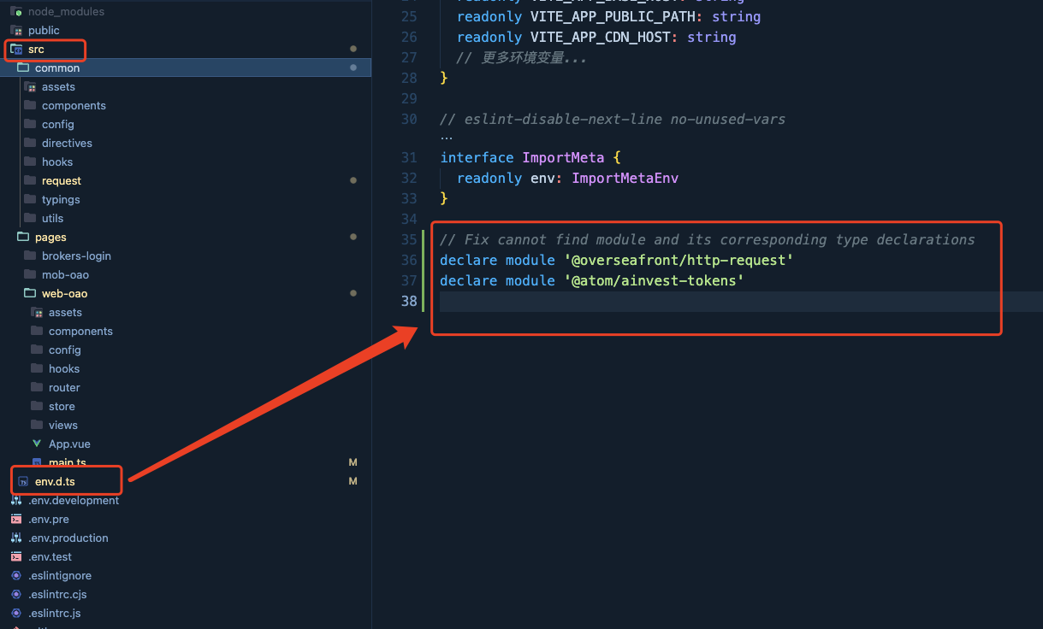The height and width of the screenshot is (629, 1043).
Task: Collapse the web-oao folder
Action: coord(64,293)
